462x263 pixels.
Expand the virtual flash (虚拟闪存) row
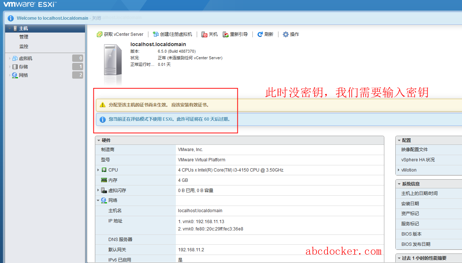[98, 191]
